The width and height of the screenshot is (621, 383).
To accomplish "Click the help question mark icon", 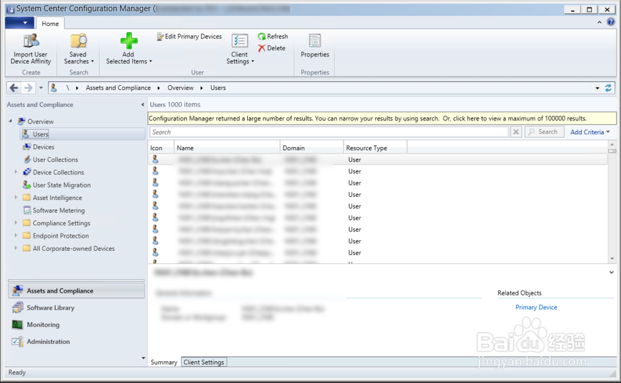I will point(610,22).
